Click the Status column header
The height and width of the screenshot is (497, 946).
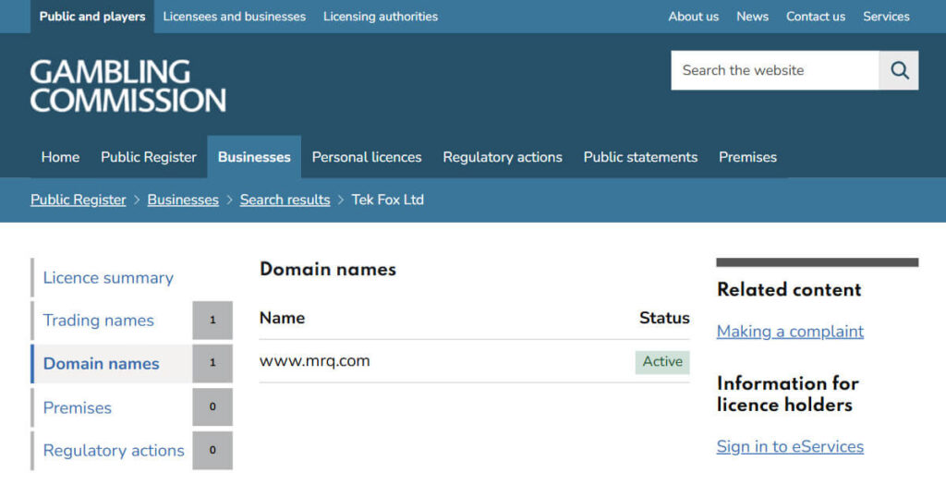pyautogui.click(x=664, y=318)
